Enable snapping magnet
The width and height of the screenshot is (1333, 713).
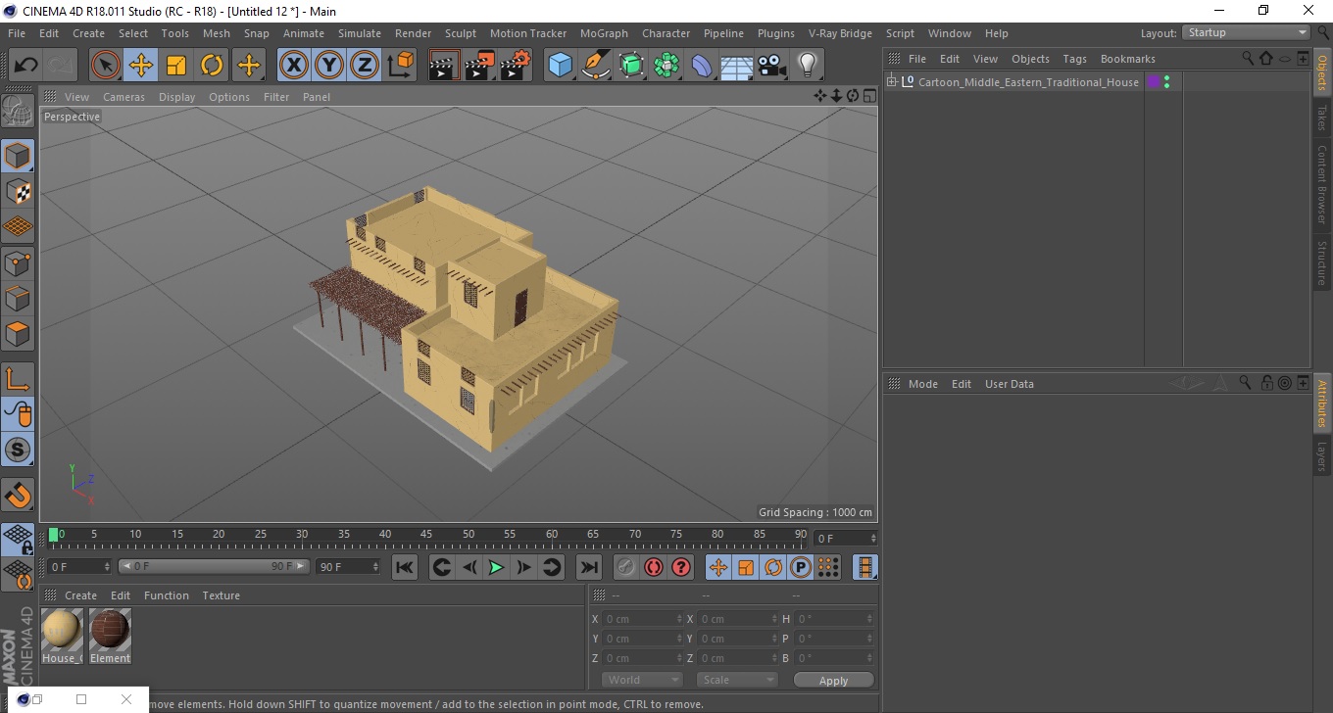18,495
